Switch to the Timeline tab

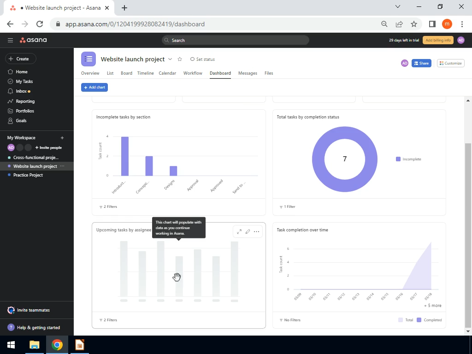(145, 73)
